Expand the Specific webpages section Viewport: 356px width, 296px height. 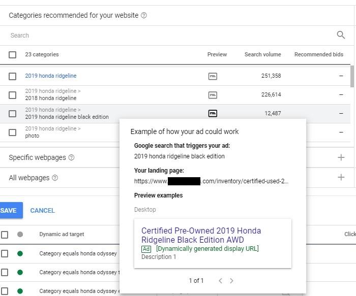pyautogui.click(x=341, y=157)
